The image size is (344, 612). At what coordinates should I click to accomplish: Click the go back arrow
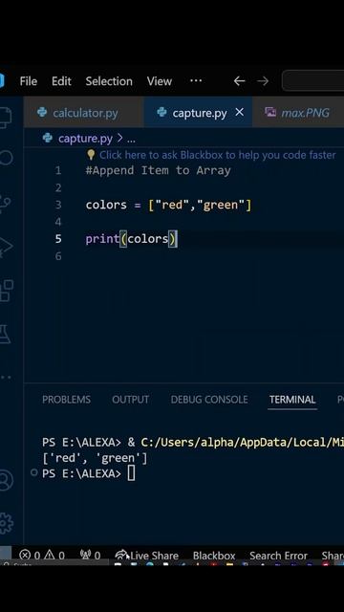click(x=239, y=81)
